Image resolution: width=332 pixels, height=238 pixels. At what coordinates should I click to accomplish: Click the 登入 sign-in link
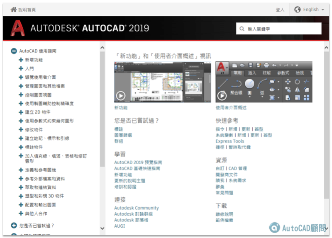[x=280, y=10]
